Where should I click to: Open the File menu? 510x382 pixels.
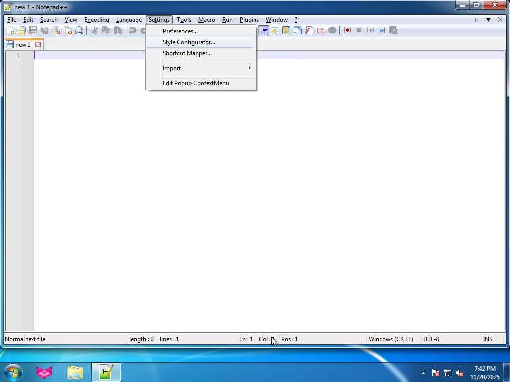[x=12, y=20]
